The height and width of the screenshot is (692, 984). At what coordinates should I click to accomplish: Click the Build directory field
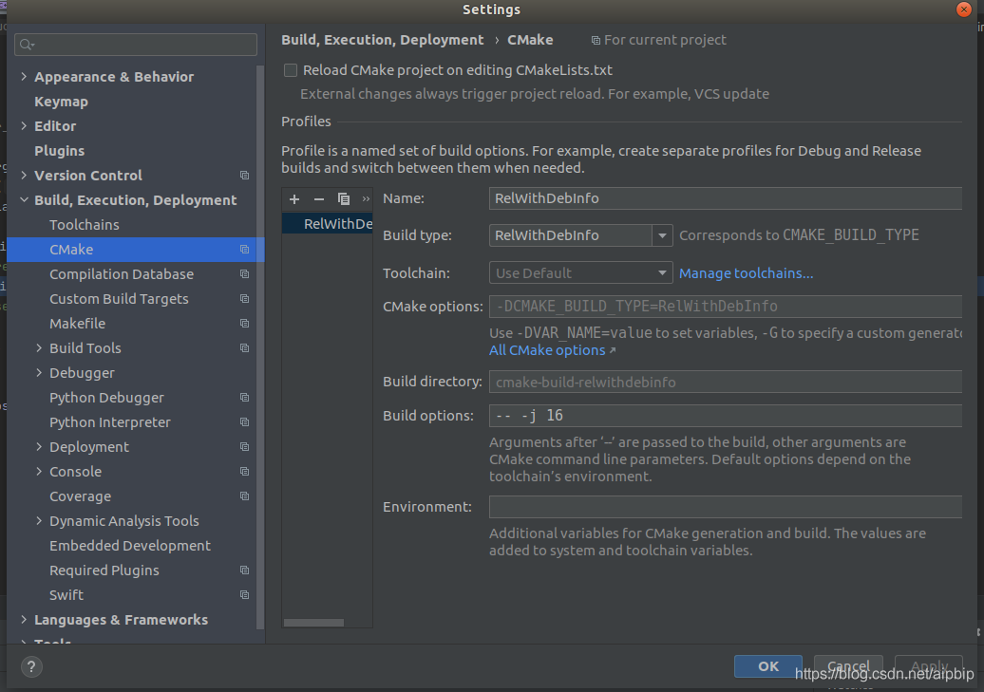(x=725, y=383)
